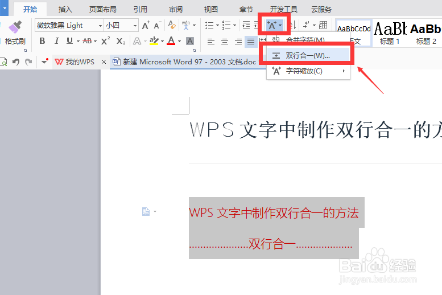
Task: Open clipboard group dialog launcher
Action: pos(26,50)
